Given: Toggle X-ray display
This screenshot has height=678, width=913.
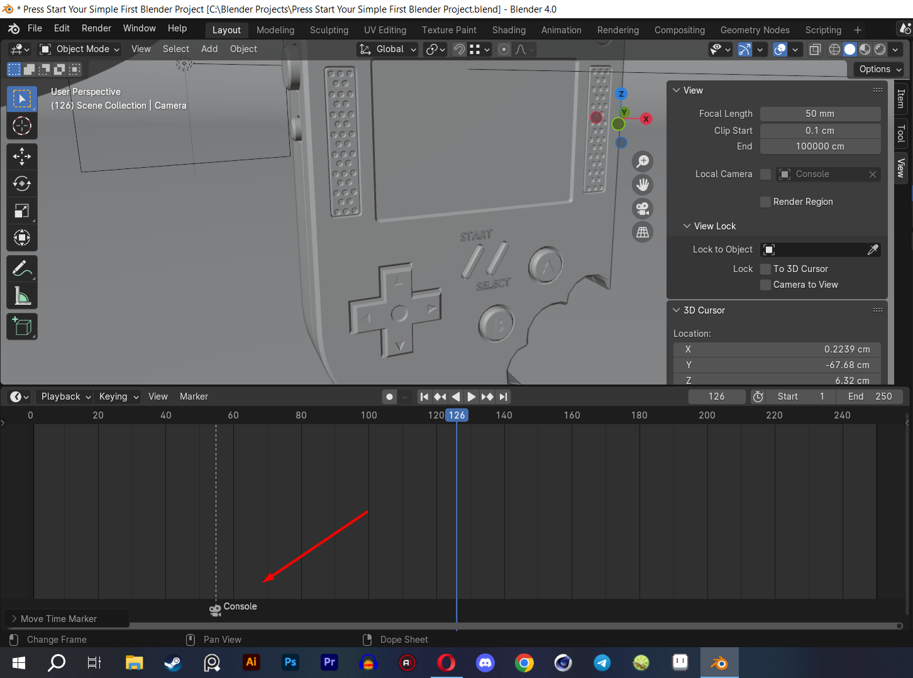Looking at the screenshot, I should tap(815, 49).
